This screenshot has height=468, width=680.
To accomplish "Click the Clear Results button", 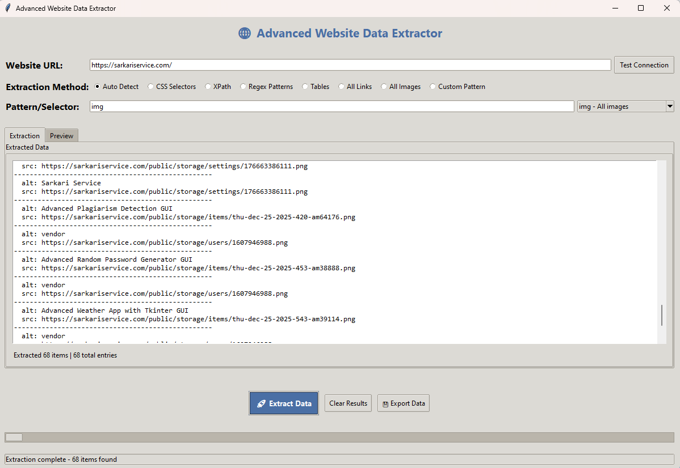I will pos(348,403).
